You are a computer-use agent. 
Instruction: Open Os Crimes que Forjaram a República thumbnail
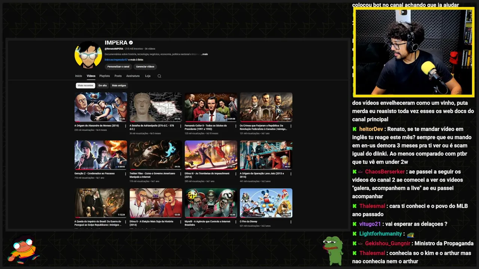pos(266,107)
